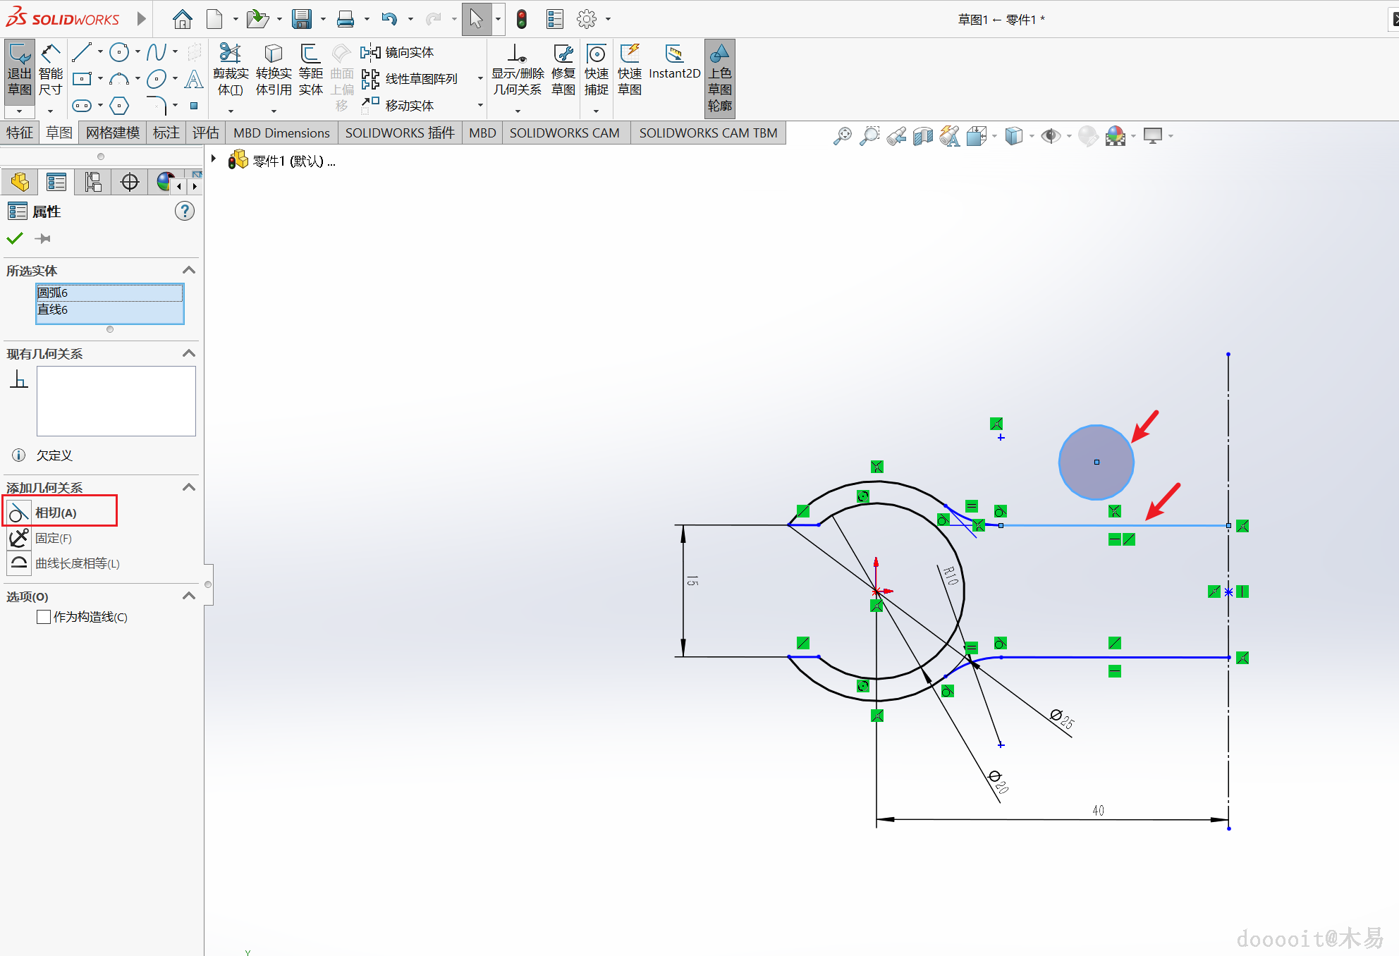Switch to the 特征 (Features) tab

(x=20, y=133)
